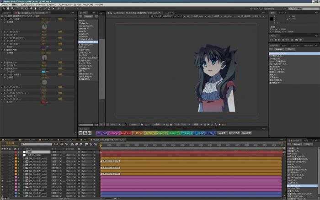Select the Clone Stamp tool
Image resolution: width=320 pixels, height=200 pixels.
[x=49, y=9]
